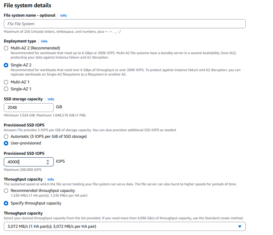Choose Multi-AZ 1 deployment type
This screenshot has height=235, width=273.
[6, 82]
